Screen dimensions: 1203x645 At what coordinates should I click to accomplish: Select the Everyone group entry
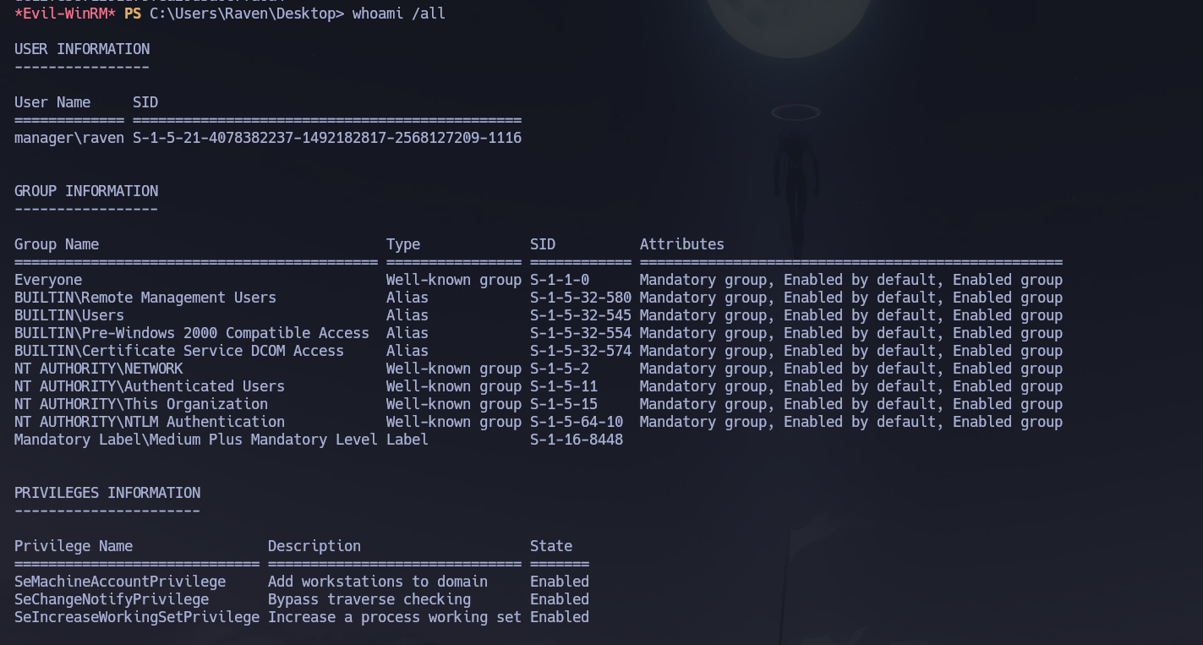tap(46, 280)
